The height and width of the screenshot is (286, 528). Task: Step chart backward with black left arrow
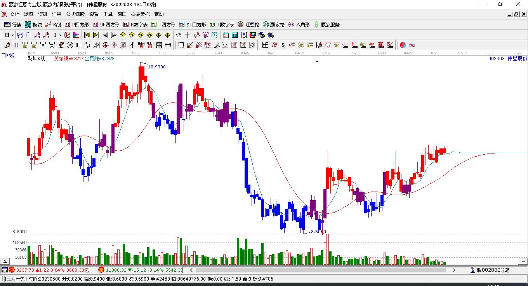click(105, 35)
